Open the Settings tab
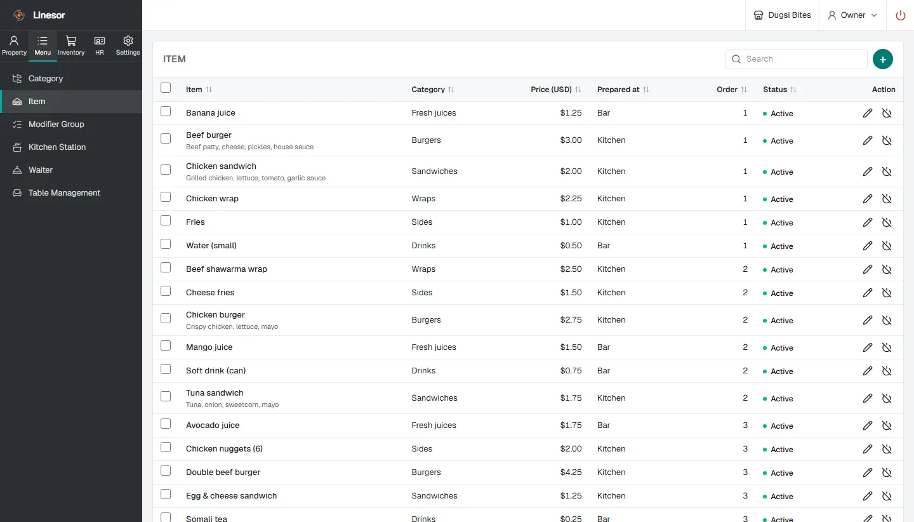The image size is (914, 522). (x=128, y=46)
